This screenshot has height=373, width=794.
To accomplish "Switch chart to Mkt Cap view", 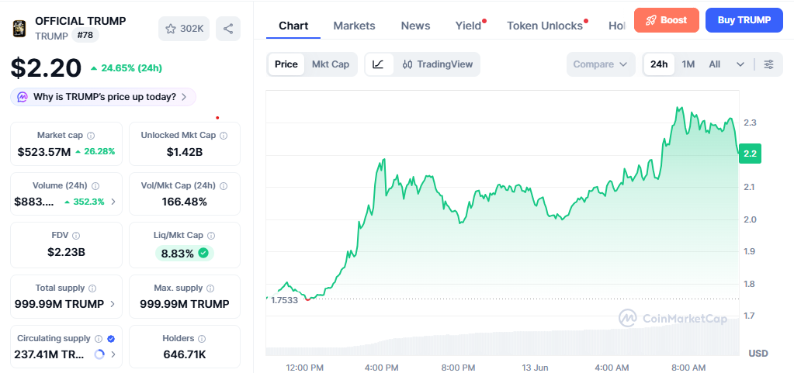I will tap(330, 64).
